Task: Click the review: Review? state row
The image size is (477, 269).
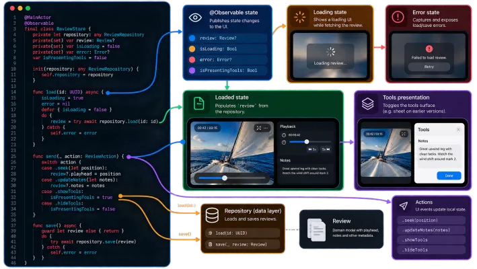Action: pos(227,38)
